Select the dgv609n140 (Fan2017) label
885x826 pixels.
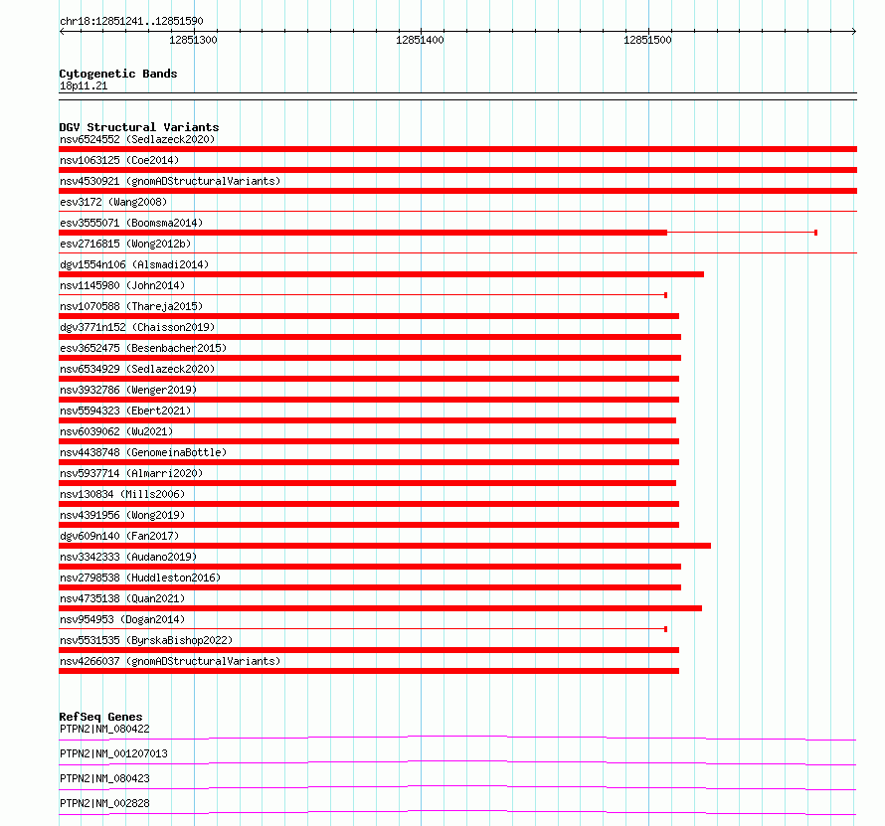(x=119, y=536)
